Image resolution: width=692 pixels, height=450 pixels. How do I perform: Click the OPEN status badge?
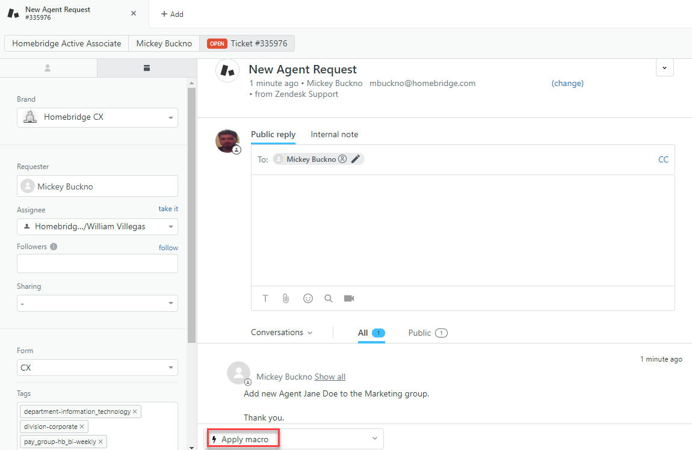coord(217,44)
